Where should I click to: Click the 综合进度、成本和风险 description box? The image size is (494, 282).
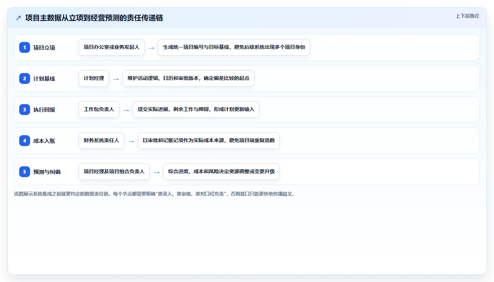[221, 172]
